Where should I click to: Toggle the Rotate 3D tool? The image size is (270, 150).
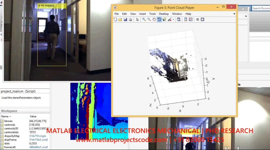[159, 20]
